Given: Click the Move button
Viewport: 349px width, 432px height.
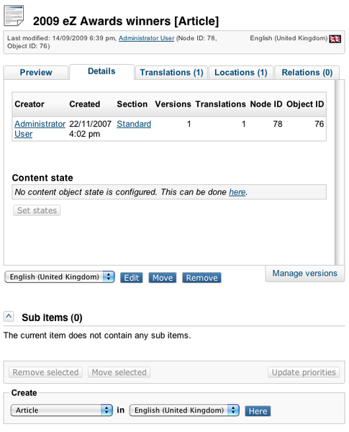Looking at the screenshot, I should [163, 278].
